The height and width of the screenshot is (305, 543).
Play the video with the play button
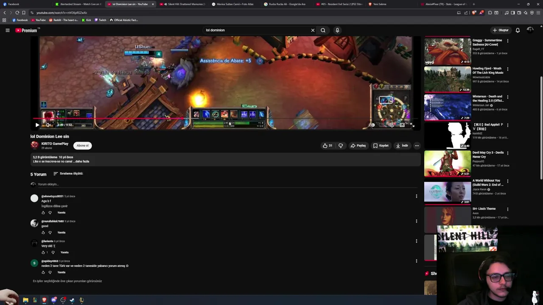tap(37, 125)
